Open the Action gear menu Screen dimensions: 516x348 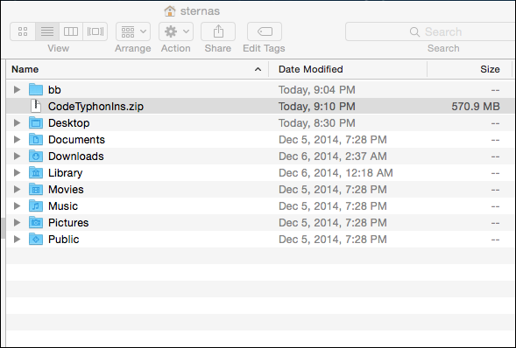176,31
